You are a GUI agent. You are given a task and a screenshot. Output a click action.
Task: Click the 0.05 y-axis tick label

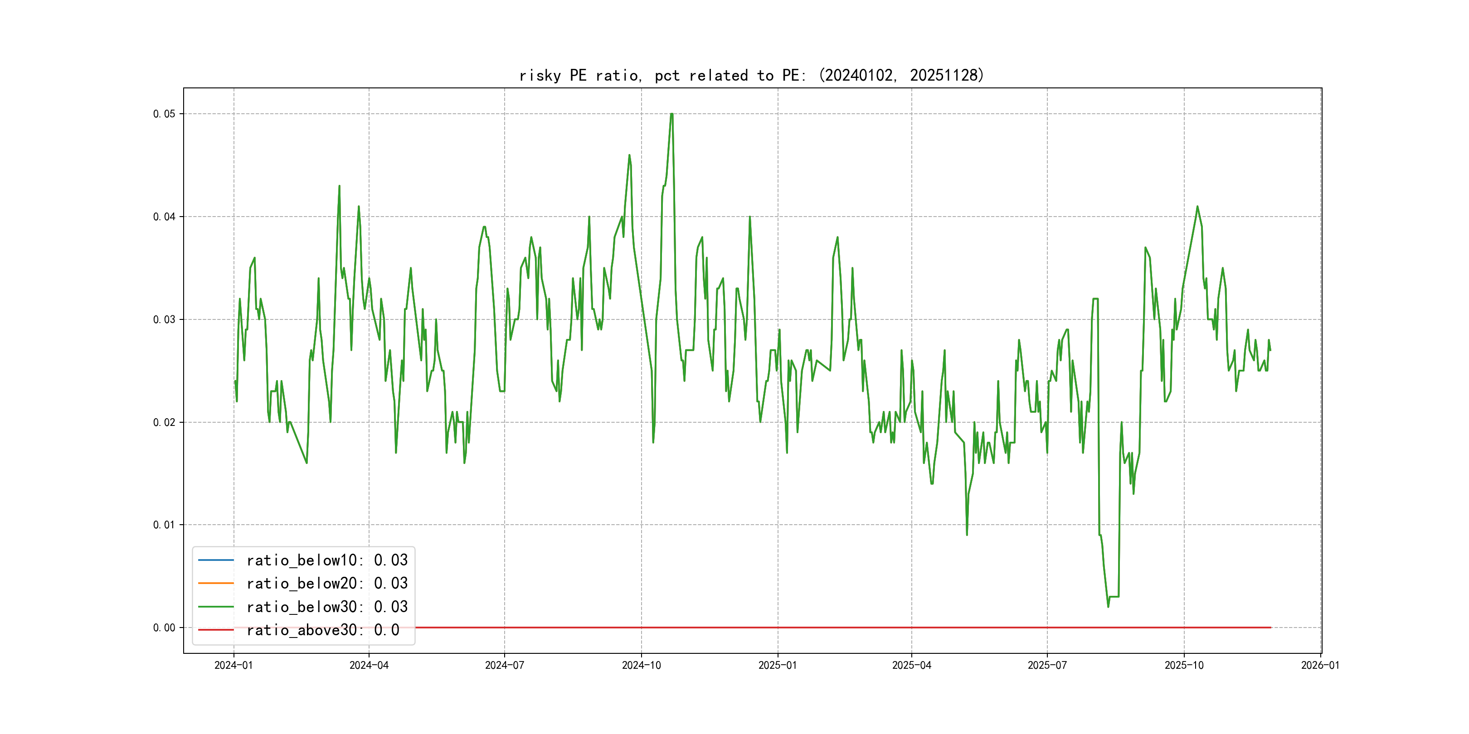164,114
